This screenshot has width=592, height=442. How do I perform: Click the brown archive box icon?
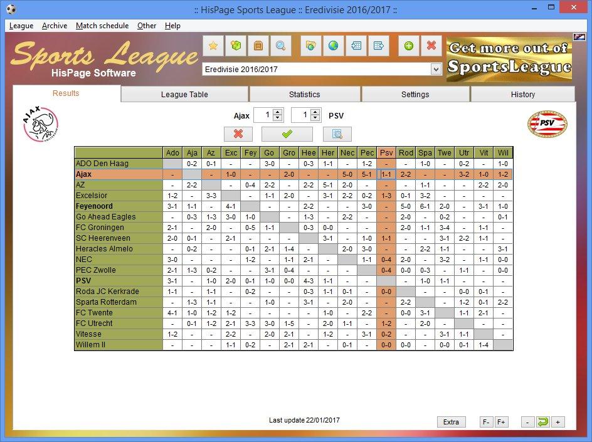coord(258,46)
